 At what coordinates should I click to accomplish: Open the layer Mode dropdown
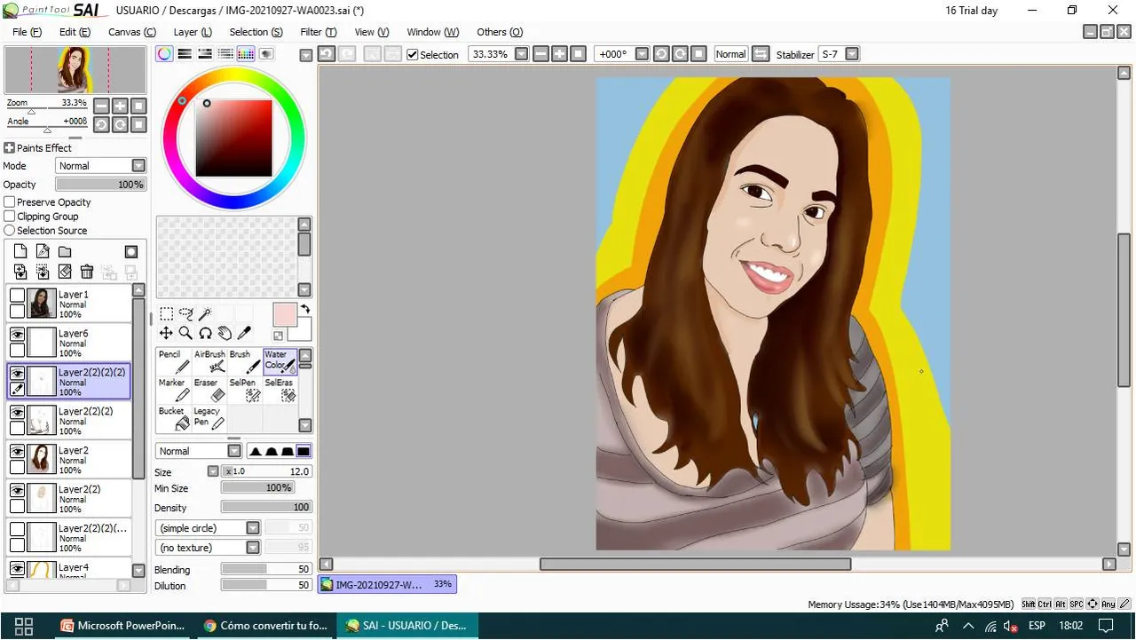coord(138,166)
